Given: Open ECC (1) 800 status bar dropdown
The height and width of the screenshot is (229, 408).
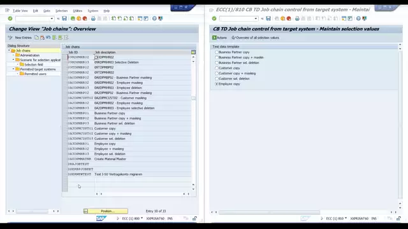Looking at the screenshot, I should pyautogui.click(x=142, y=218).
